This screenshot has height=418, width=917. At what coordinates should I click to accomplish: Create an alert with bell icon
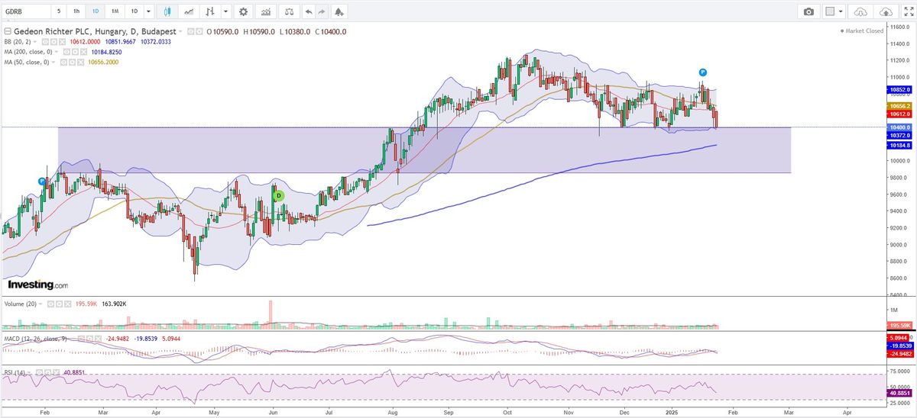point(339,11)
